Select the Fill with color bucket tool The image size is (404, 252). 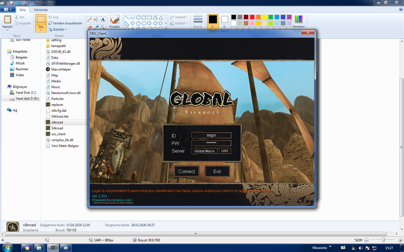click(x=96, y=19)
